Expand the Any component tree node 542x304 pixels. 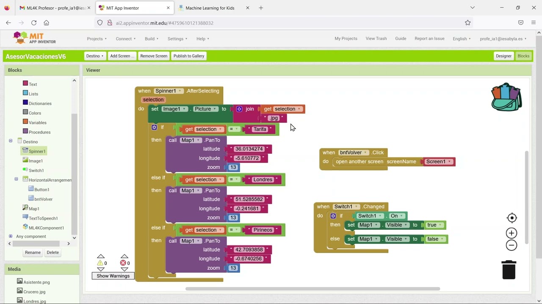coord(11,236)
